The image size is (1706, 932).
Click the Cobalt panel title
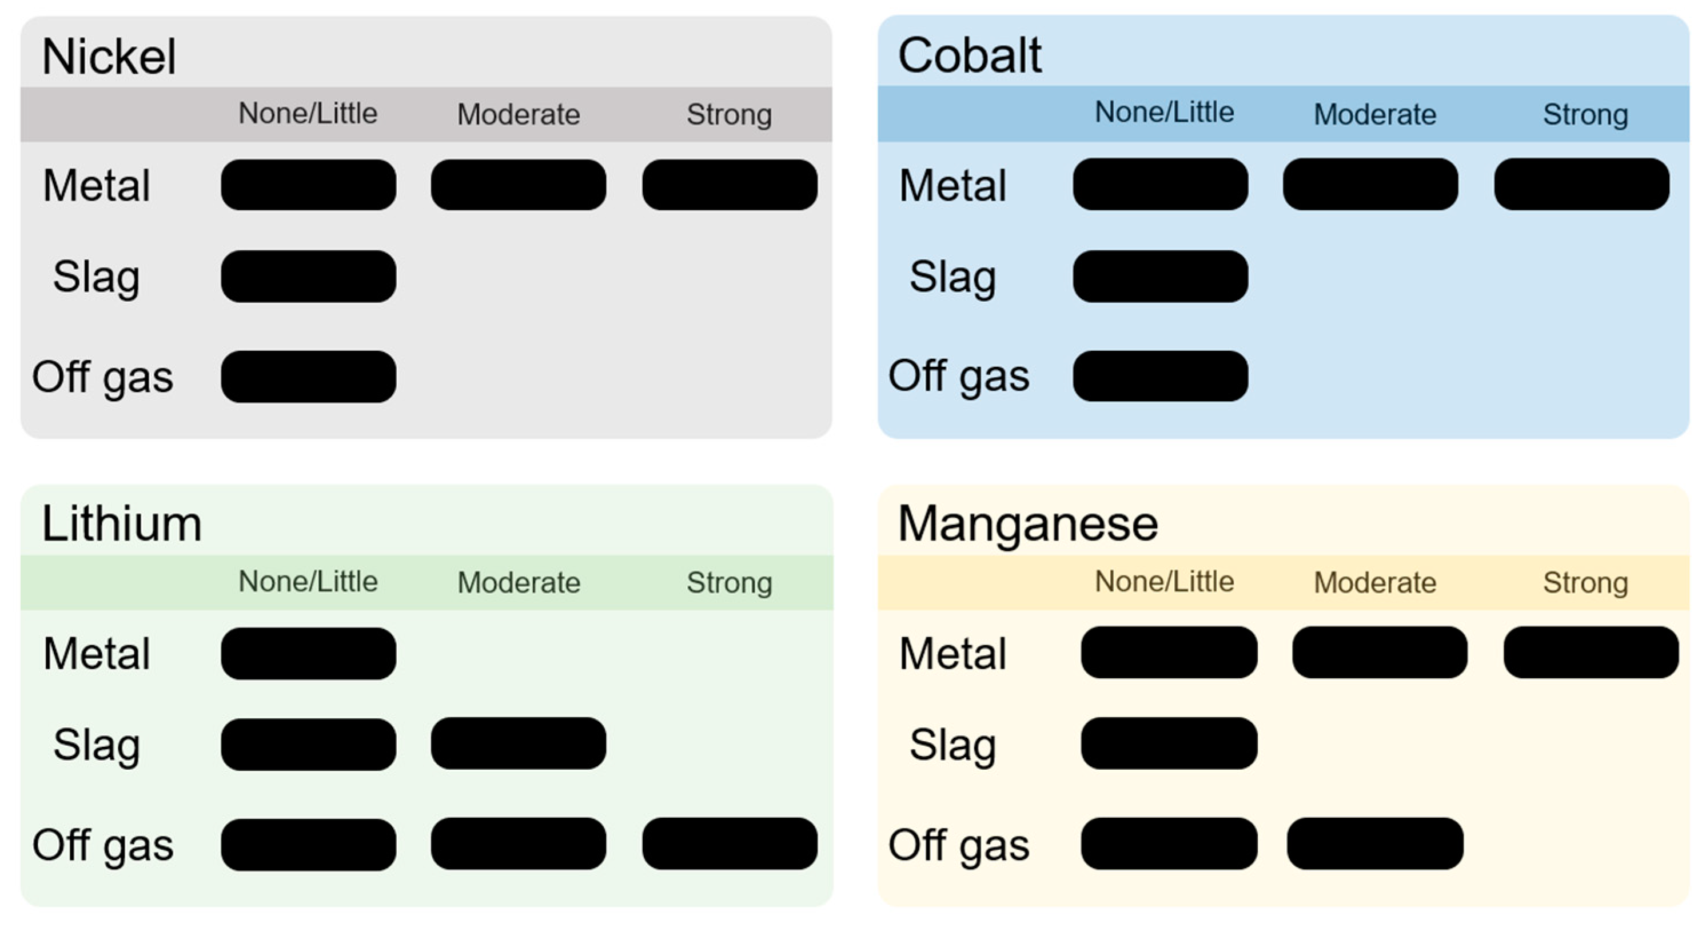tap(969, 55)
